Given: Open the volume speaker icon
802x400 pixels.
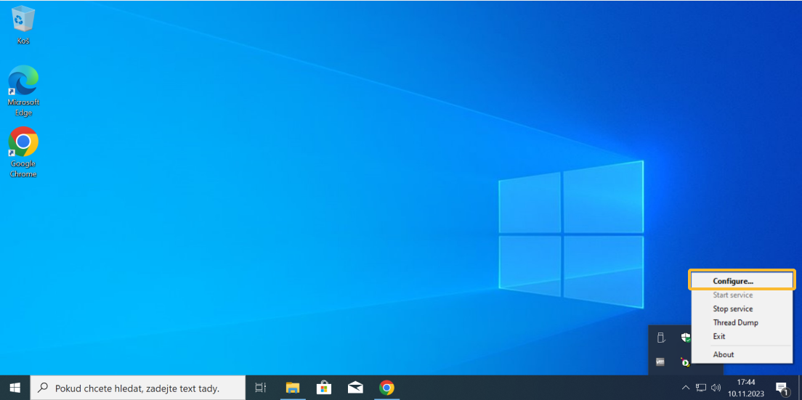Looking at the screenshot, I should [716, 388].
